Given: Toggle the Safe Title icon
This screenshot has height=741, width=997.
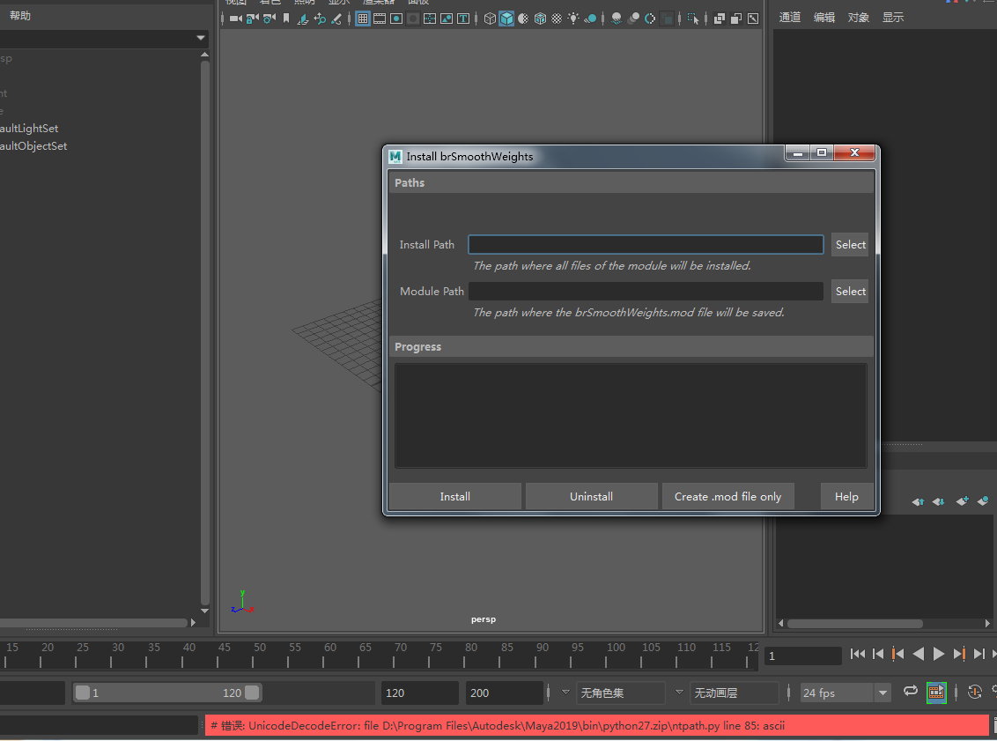Looking at the screenshot, I should click(463, 19).
